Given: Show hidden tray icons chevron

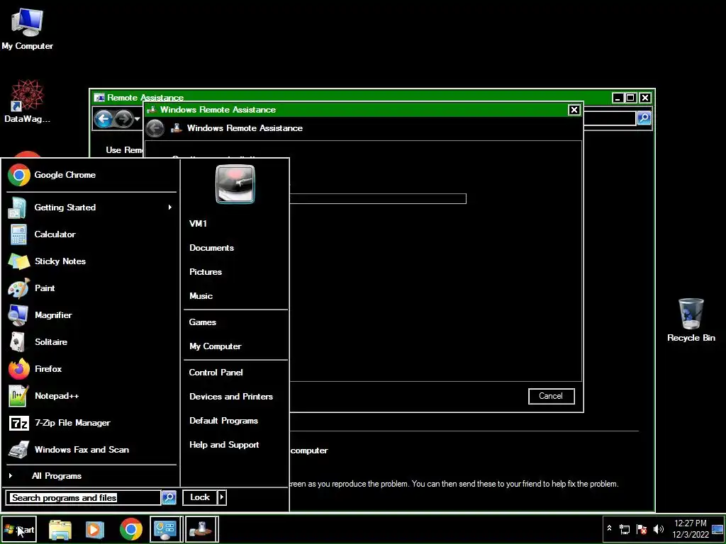Looking at the screenshot, I should coord(609,528).
